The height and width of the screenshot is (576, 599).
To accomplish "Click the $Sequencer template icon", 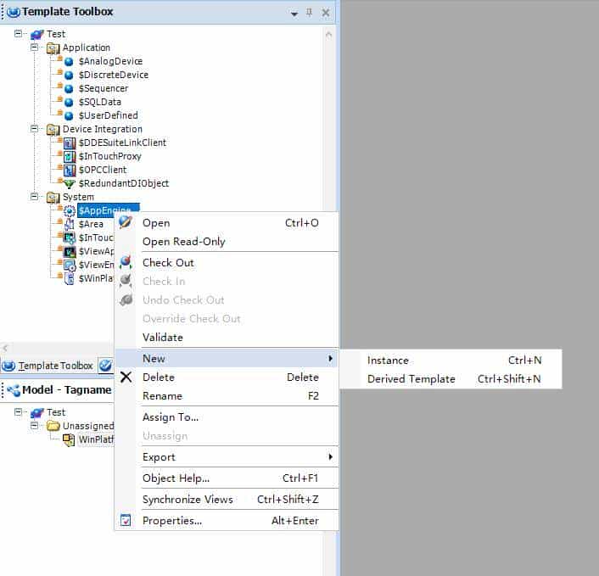I will point(69,88).
